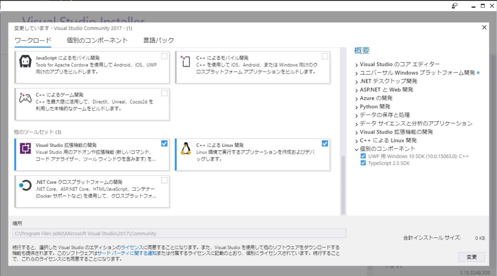Switch to the ワークロード tab

(x=33, y=41)
